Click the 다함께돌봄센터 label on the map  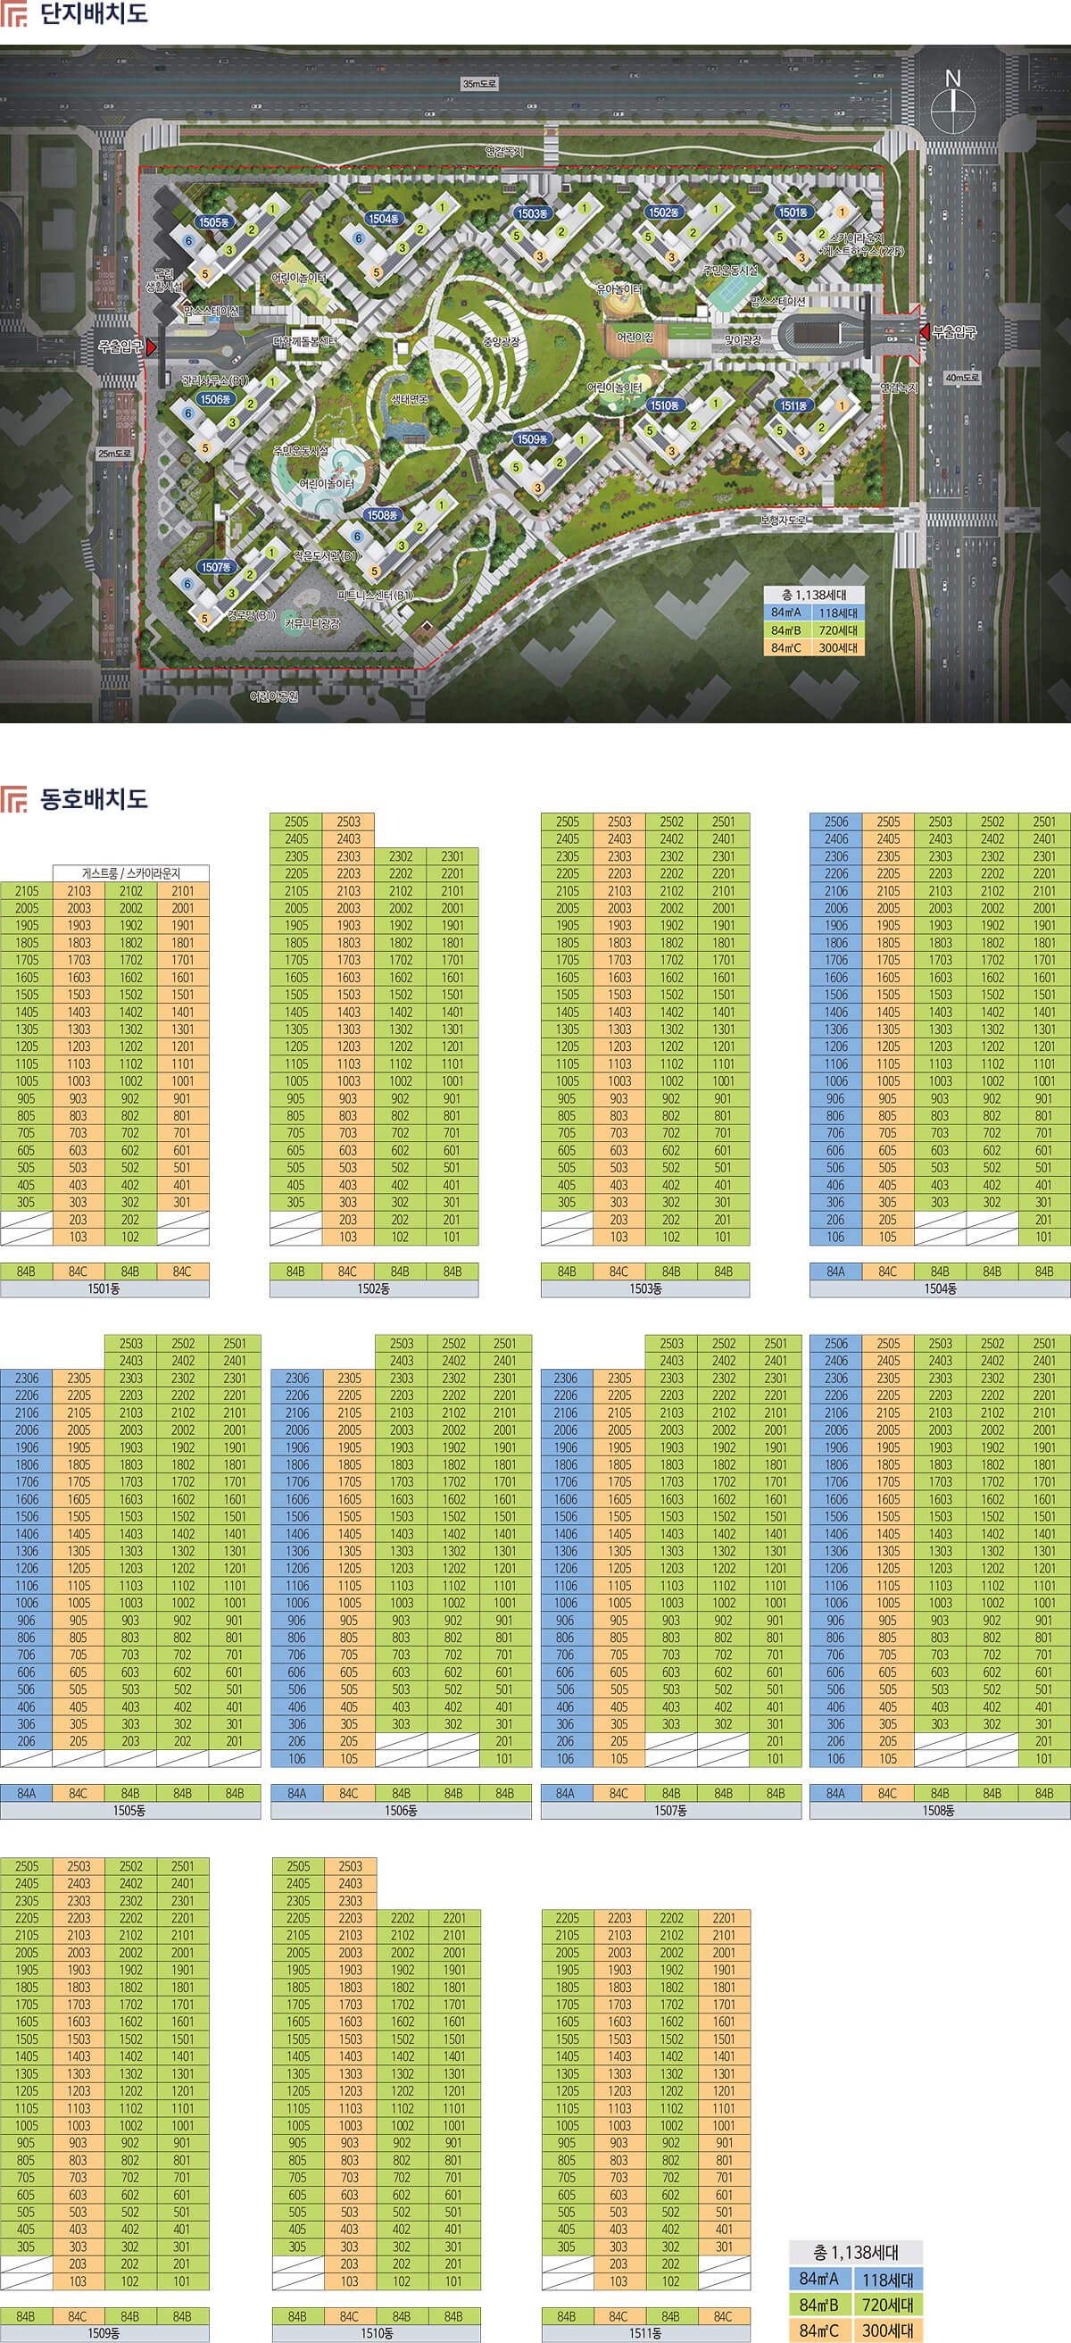pyautogui.click(x=305, y=342)
